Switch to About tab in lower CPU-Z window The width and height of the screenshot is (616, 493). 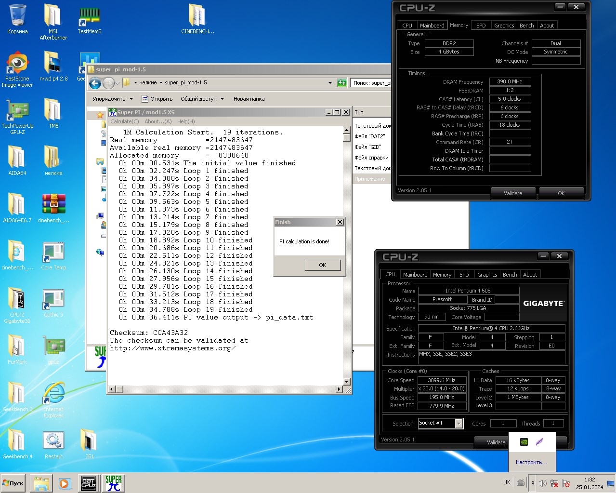pos(530,275)
